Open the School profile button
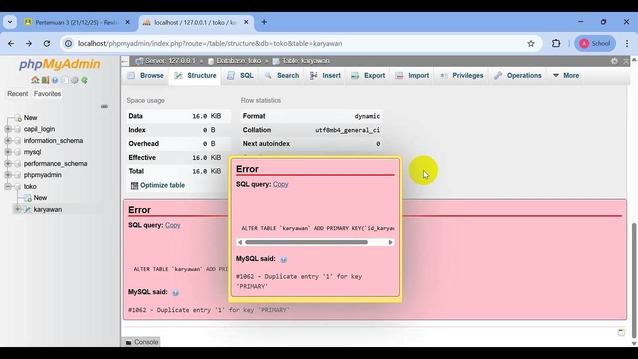Viewport: 638px width, 359px height. pos(595,43)
